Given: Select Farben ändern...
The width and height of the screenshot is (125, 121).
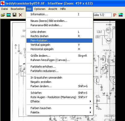Looking at the screenshot, I should pyautogui.click(x=59, y=86).
